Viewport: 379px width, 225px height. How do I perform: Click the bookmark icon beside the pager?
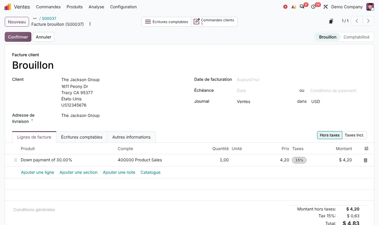tap(331, 21)
